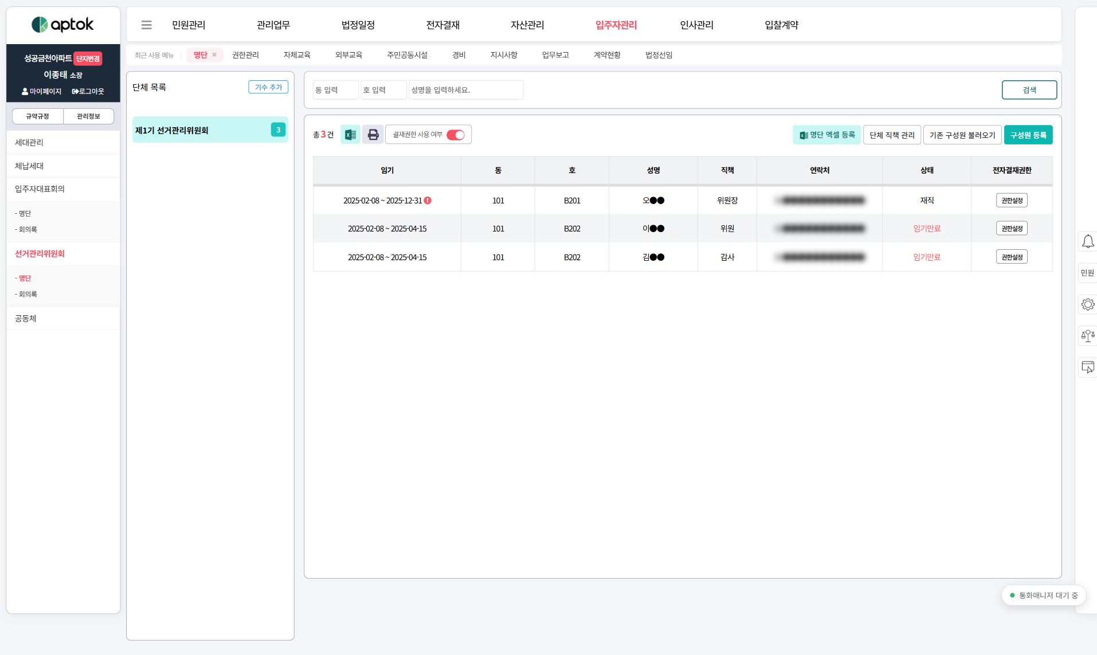Open the settings gear icon in right sidebar

(1087, 304)
